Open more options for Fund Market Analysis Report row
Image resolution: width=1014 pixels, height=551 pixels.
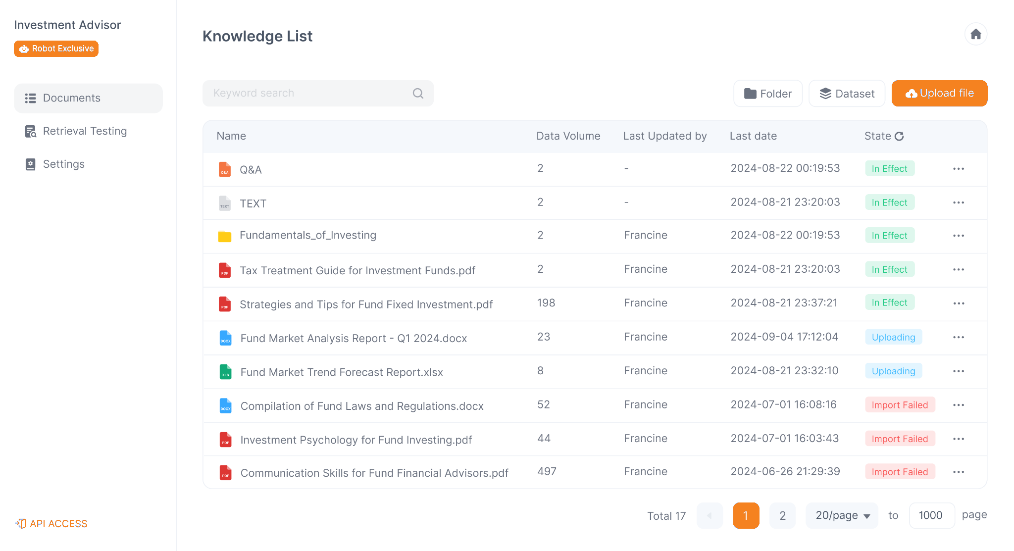958,337
